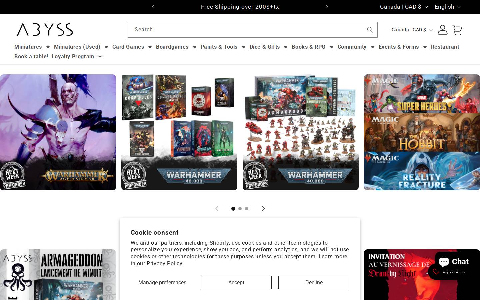This screenshot has width=480, height=300.
Task: Open the Shopify Chat widget
Action: point(454,262)
